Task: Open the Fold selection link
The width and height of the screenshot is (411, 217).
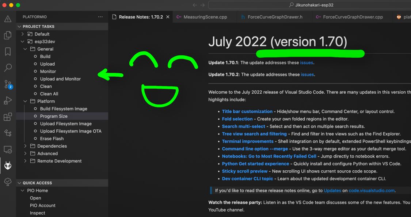Action: coord(237,119)
